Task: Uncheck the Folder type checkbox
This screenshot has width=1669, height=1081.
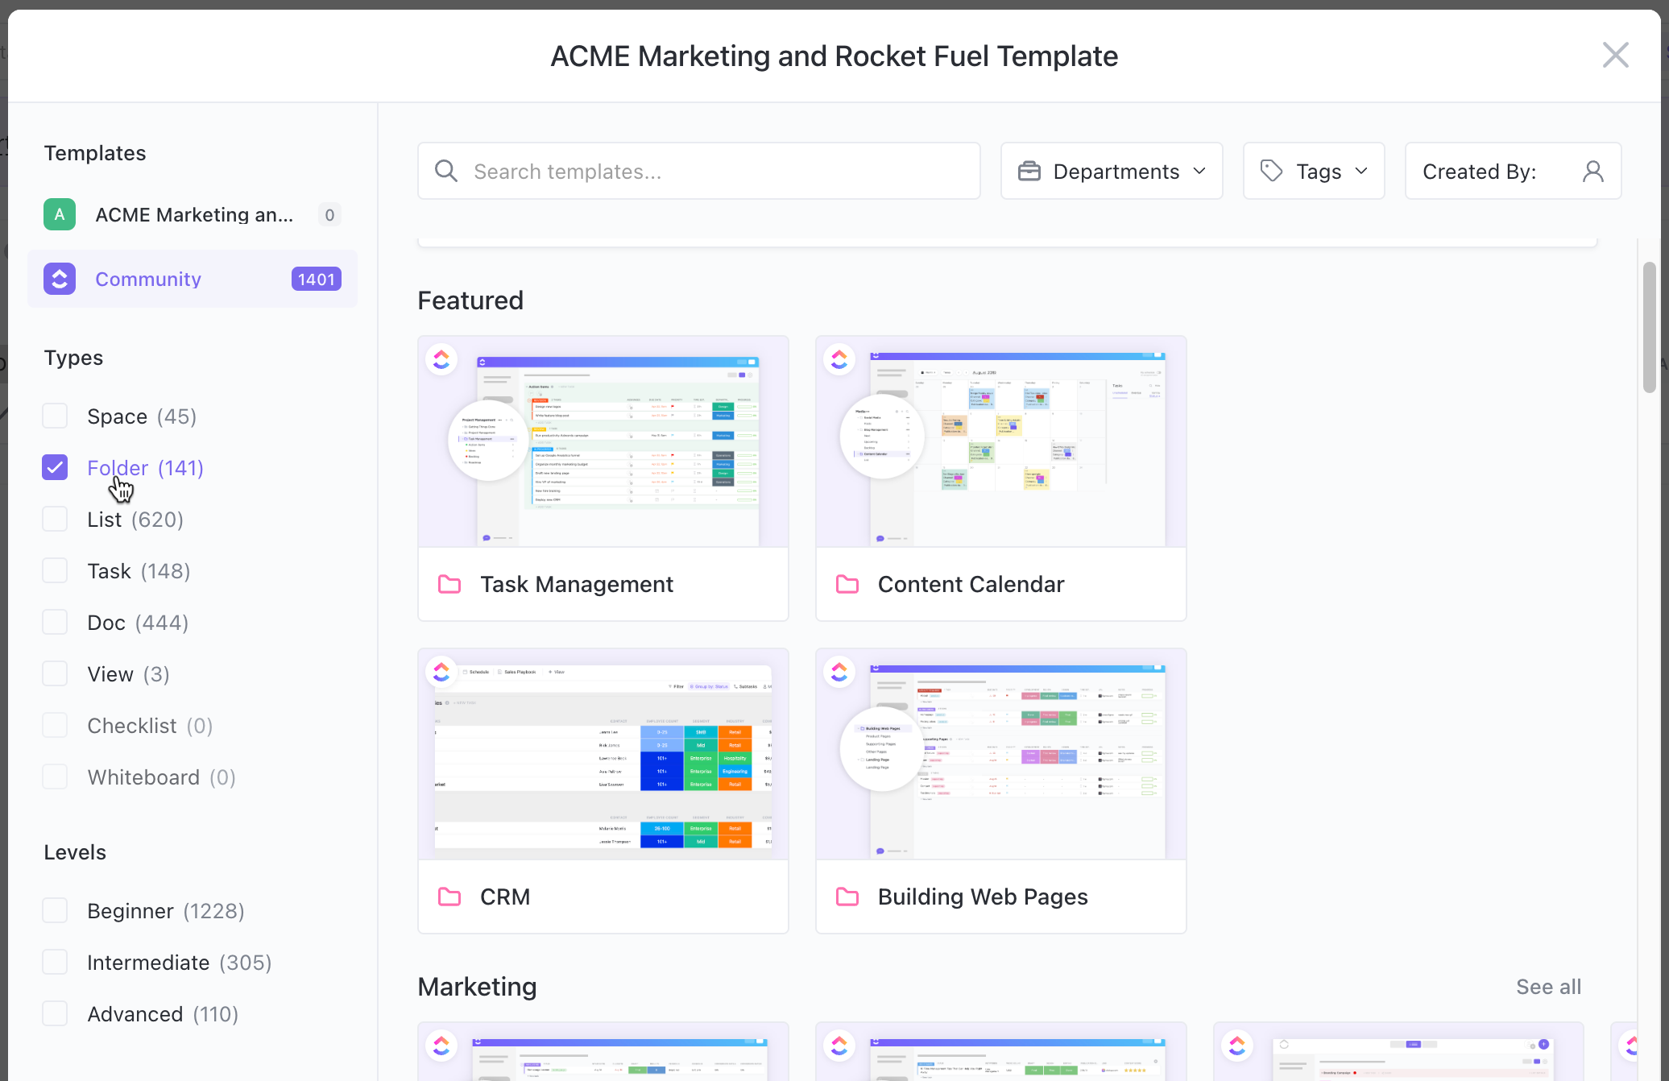Action: tap(55, 467)
